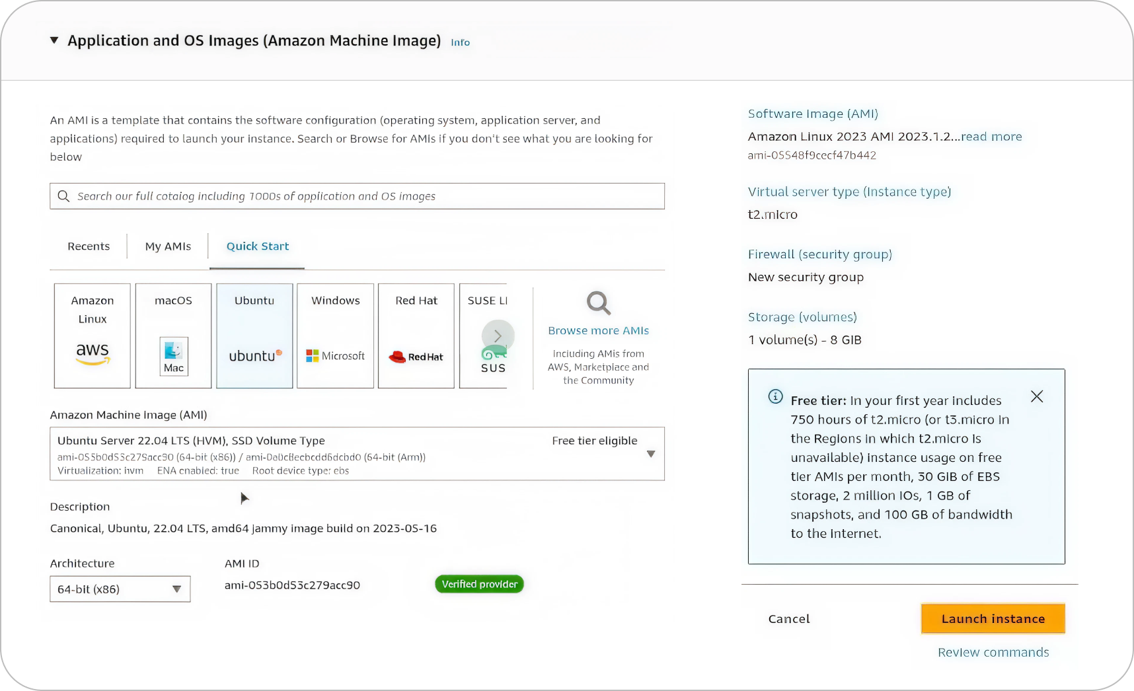Dismiss the Free tier notice with X
The width and height of the screenshot is (1134, 691).
coord(1037,396)
